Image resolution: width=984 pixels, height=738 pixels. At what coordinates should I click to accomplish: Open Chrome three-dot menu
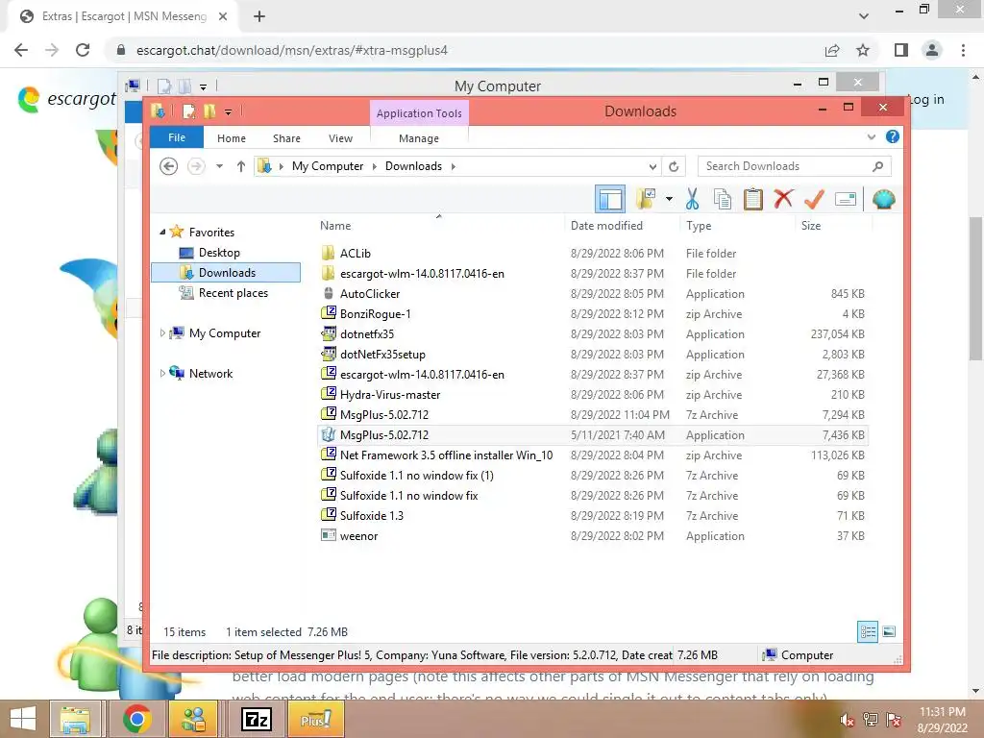[x=963, y=50]
